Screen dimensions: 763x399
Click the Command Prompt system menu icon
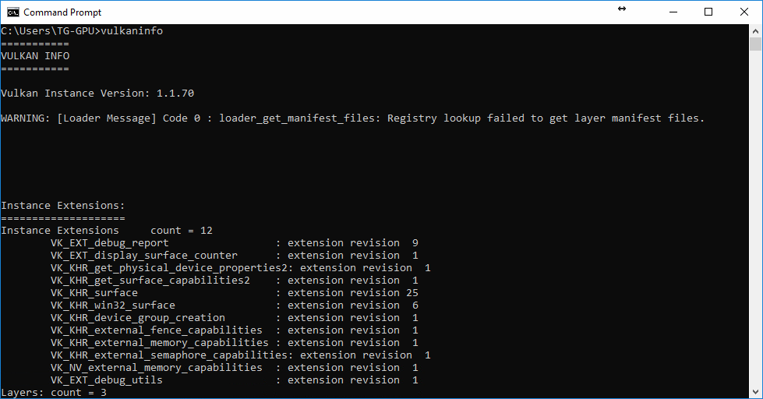12,12
